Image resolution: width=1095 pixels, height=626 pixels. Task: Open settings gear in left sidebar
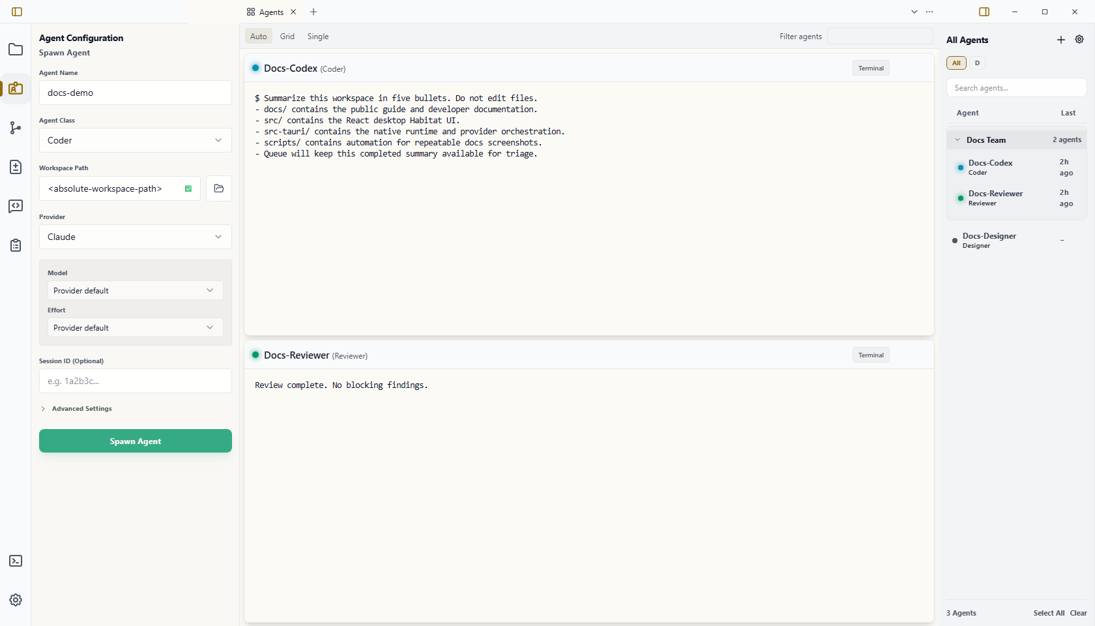(16, 600)
